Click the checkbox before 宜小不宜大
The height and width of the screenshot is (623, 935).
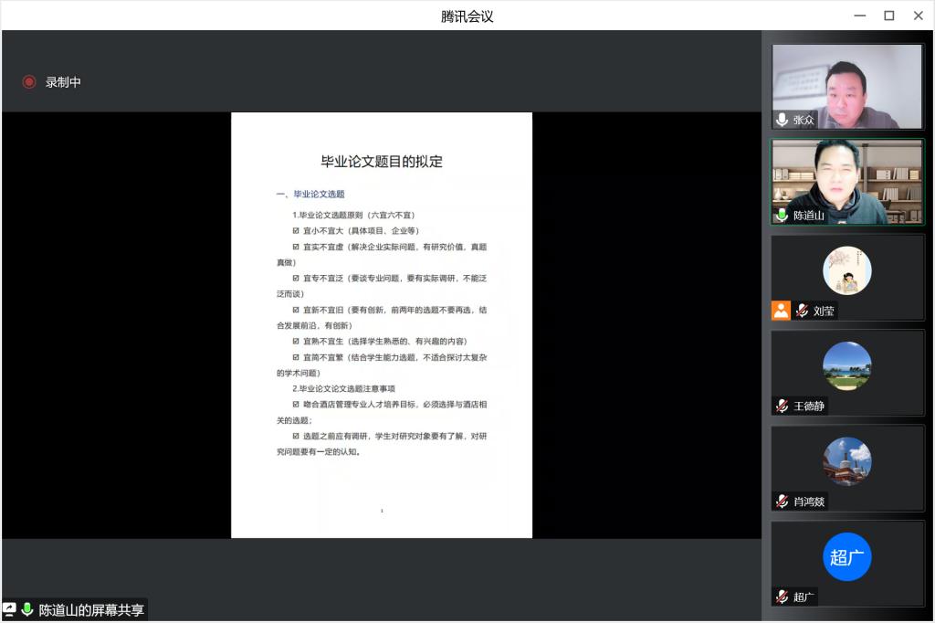[296, 231]
